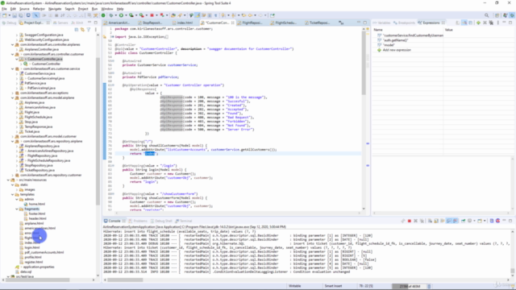Switch to the index.html editor tab
Screen dimensions: 516x290
pos(185,23)
